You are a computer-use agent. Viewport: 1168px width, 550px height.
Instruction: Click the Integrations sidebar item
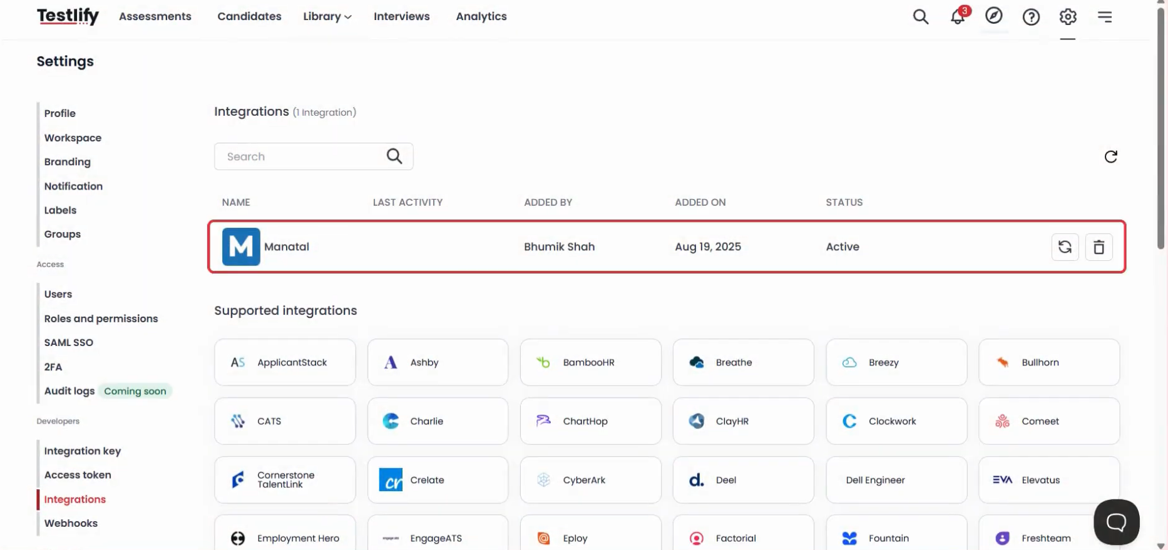click(x=74, y=499)
